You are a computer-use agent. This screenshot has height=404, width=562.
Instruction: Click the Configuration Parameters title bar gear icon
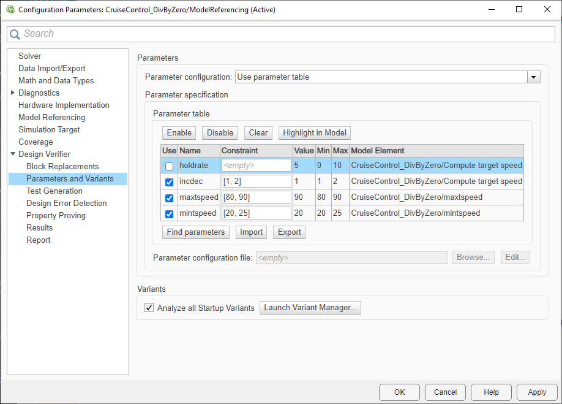click(10, 9)
